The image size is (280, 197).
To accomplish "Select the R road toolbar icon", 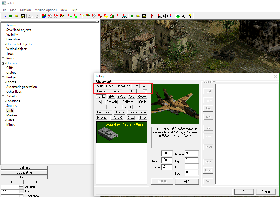I will pos(94,16).
